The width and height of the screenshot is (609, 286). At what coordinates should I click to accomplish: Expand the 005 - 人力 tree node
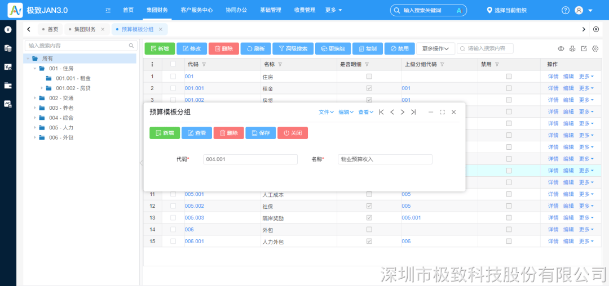point(34,127)
